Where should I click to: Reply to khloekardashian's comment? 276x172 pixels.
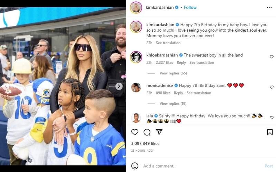(x=181, y=63)
